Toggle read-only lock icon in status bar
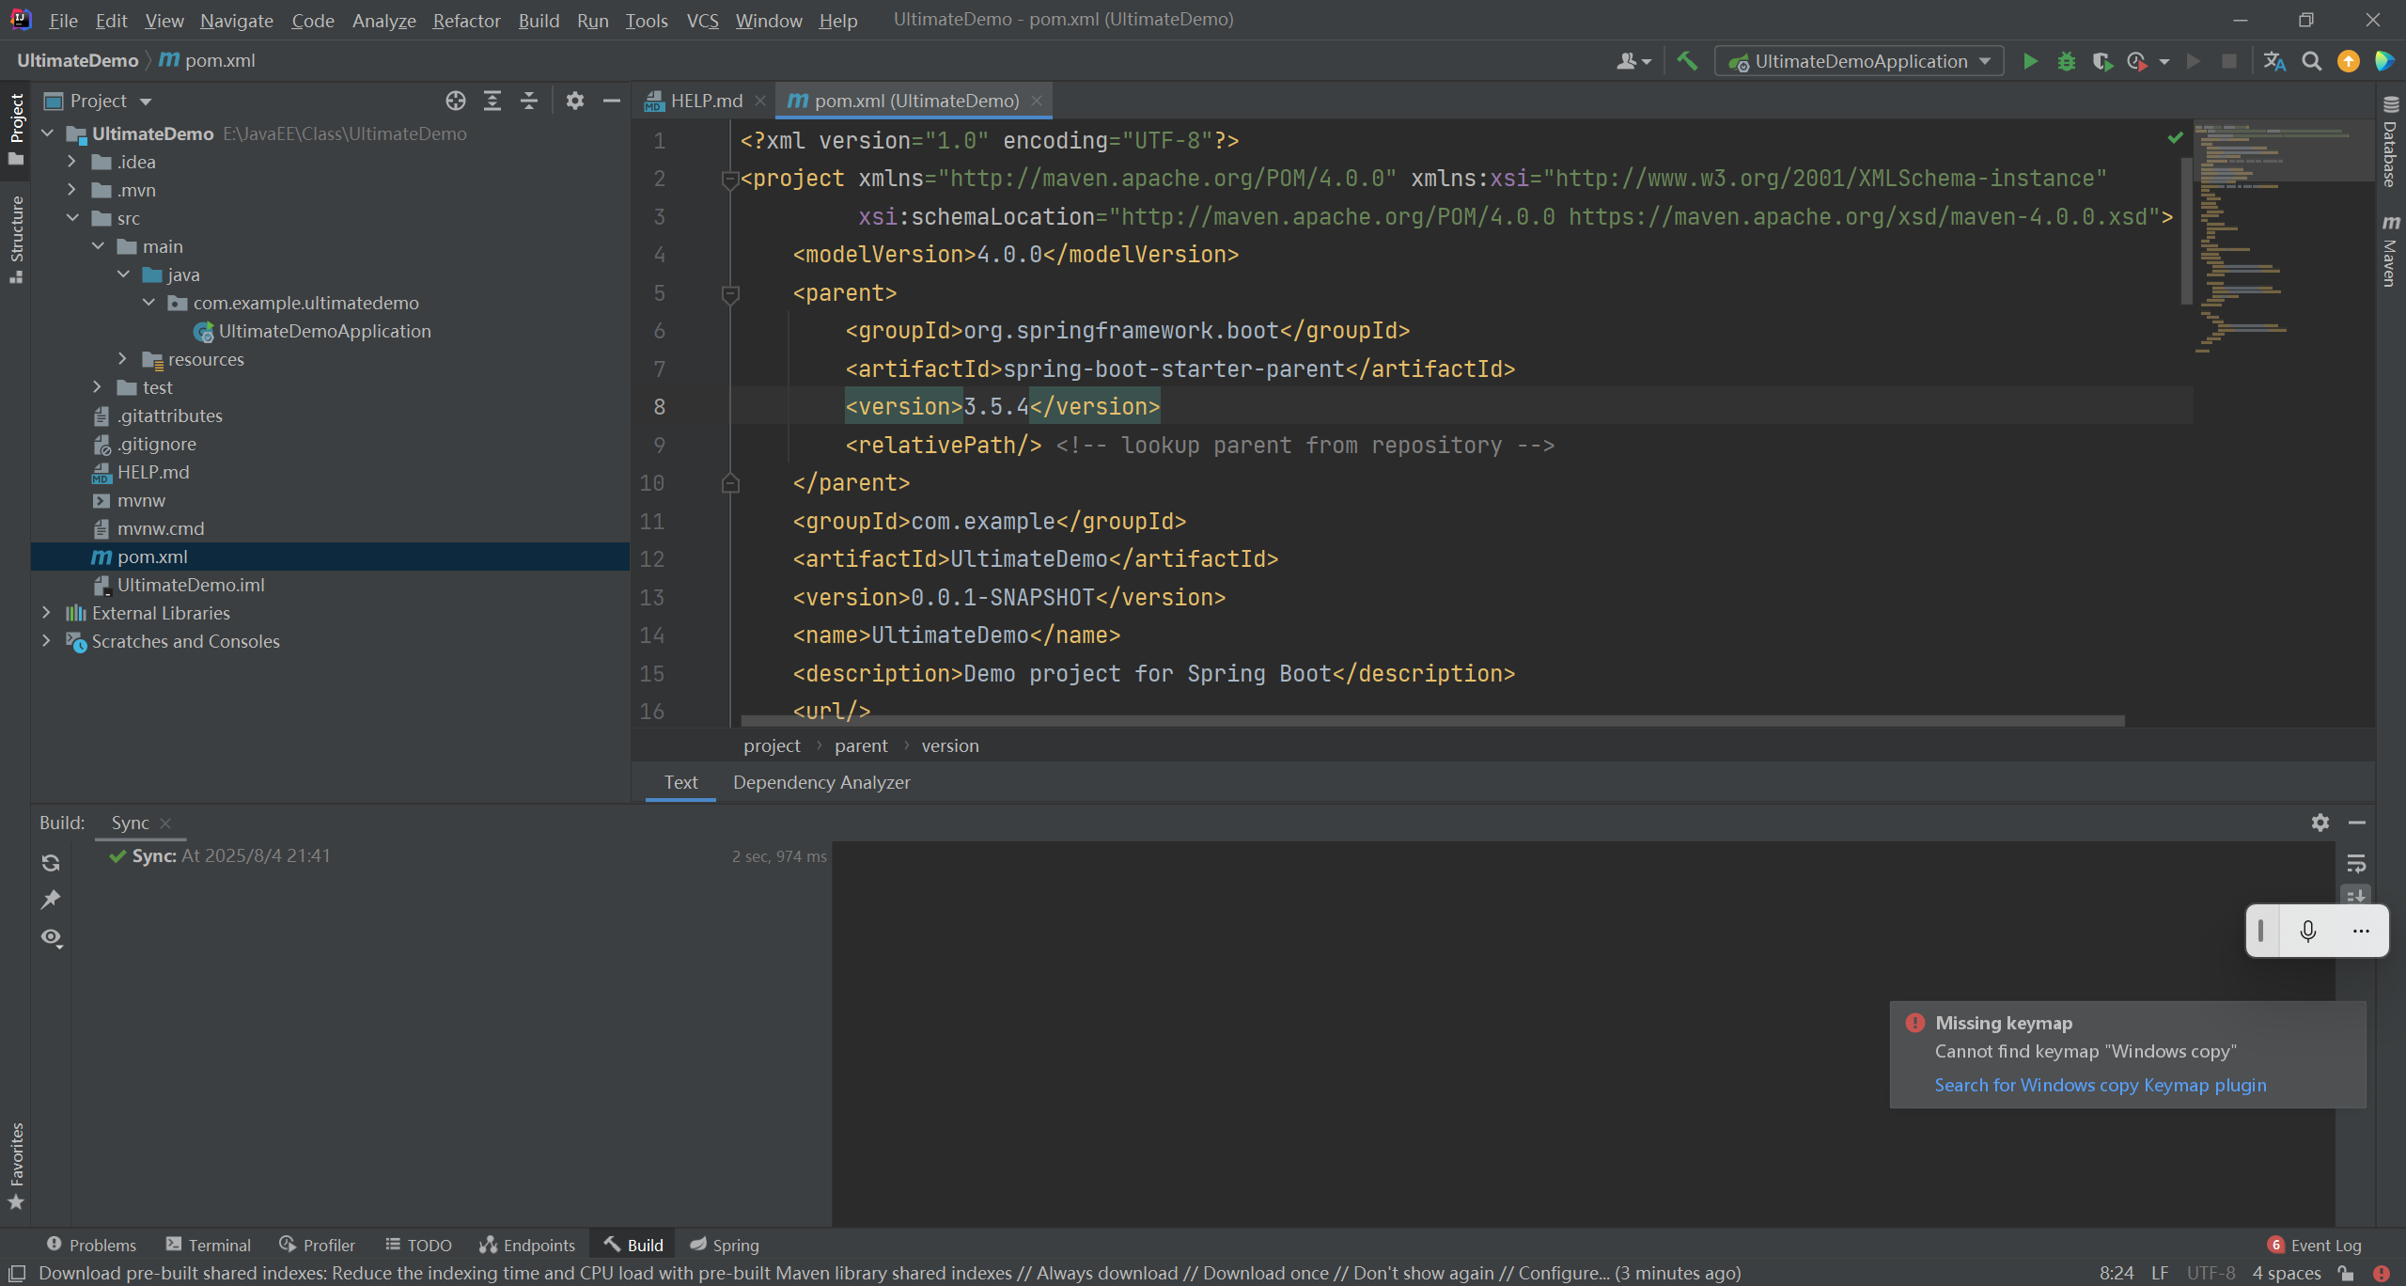This screenshot has width=2406, height=1286. (2347, 1273)
